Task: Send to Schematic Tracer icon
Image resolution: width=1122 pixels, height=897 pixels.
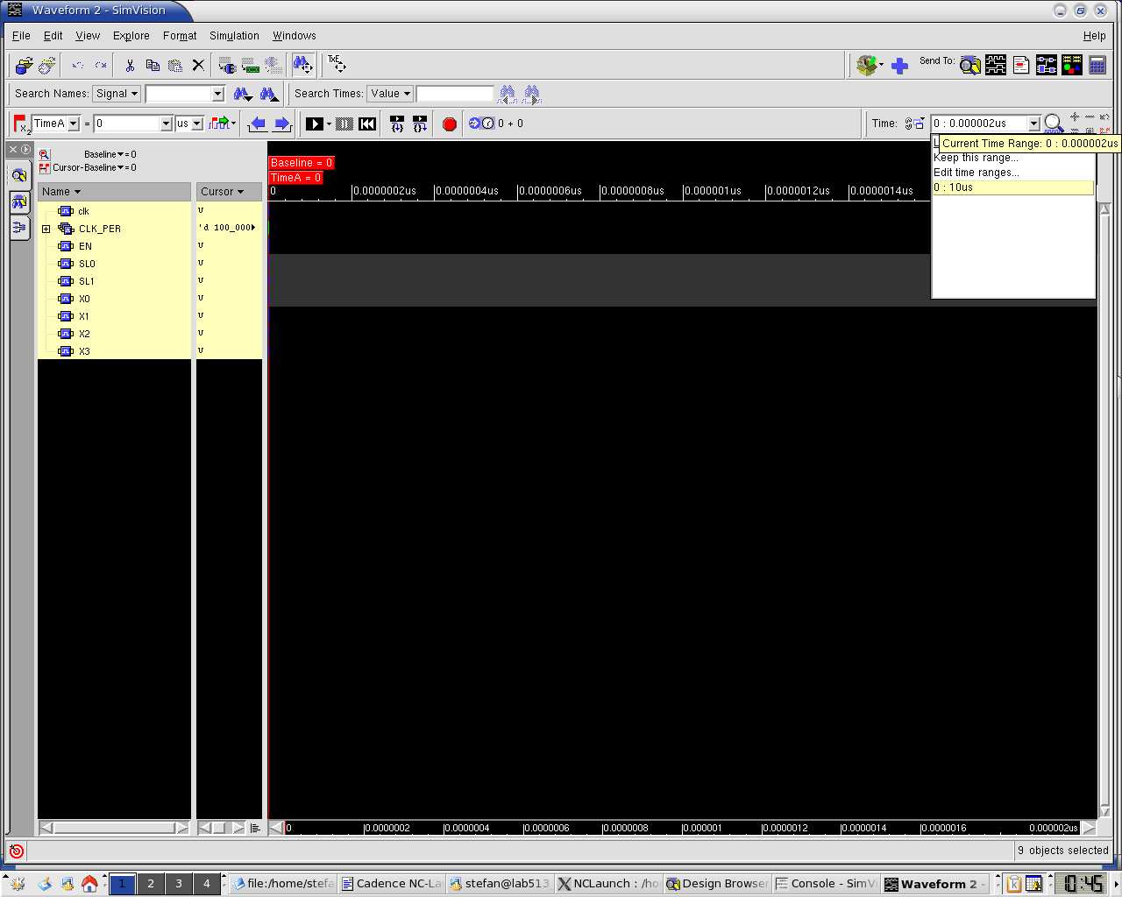Action: pos(1047,65)
